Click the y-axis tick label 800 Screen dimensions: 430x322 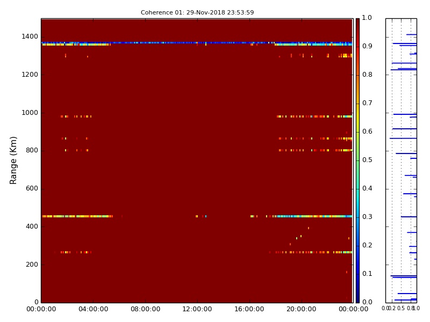[x=32, y=150]
